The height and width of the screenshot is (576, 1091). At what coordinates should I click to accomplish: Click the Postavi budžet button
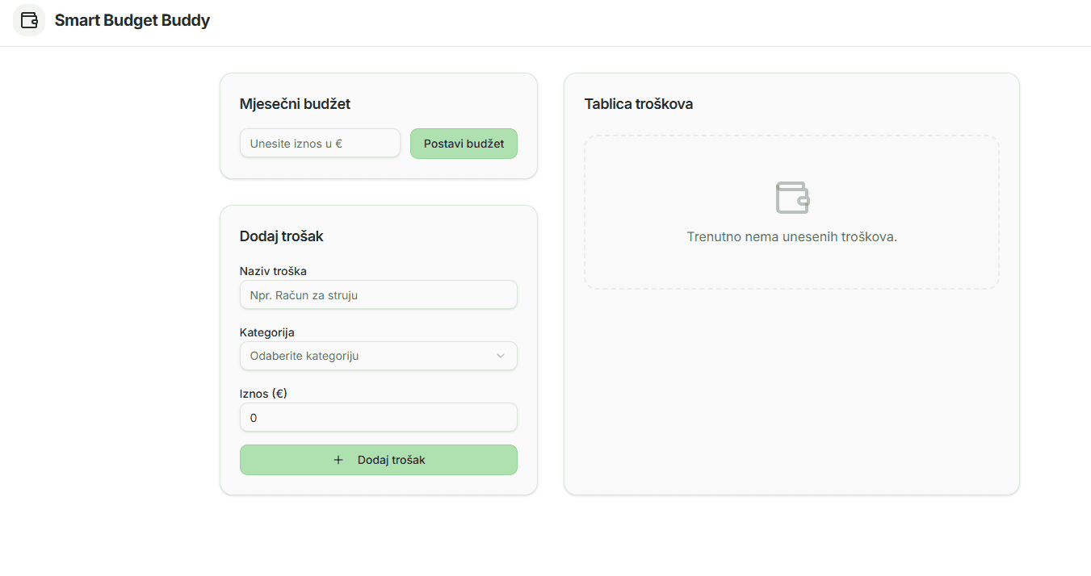click(x=464, y=144)
